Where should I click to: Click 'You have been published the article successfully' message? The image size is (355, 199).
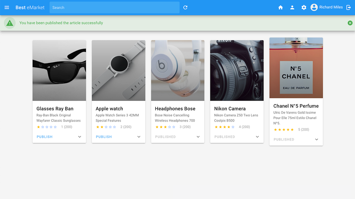(61, 23)
